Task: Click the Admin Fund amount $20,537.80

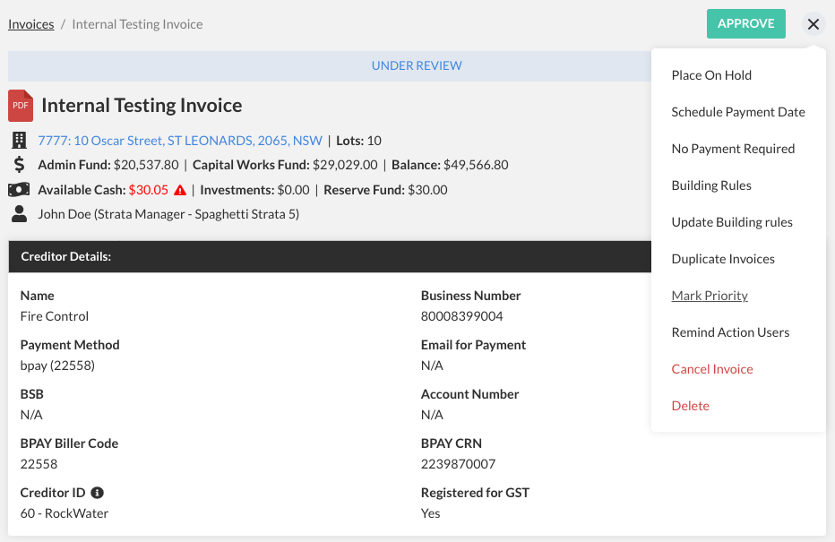Action: pos(146,165)
